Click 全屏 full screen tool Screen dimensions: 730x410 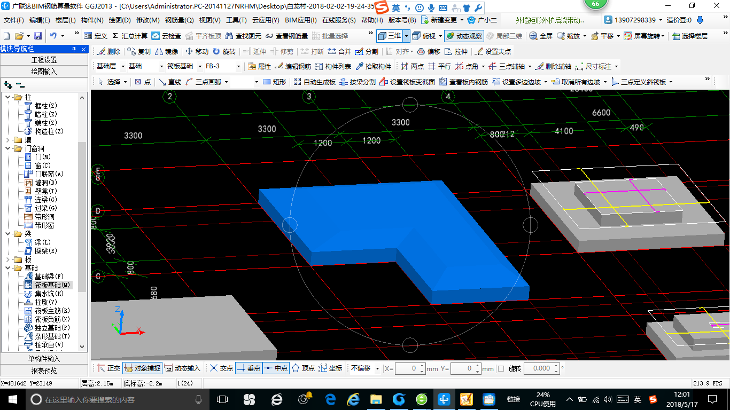pos(541,36)
